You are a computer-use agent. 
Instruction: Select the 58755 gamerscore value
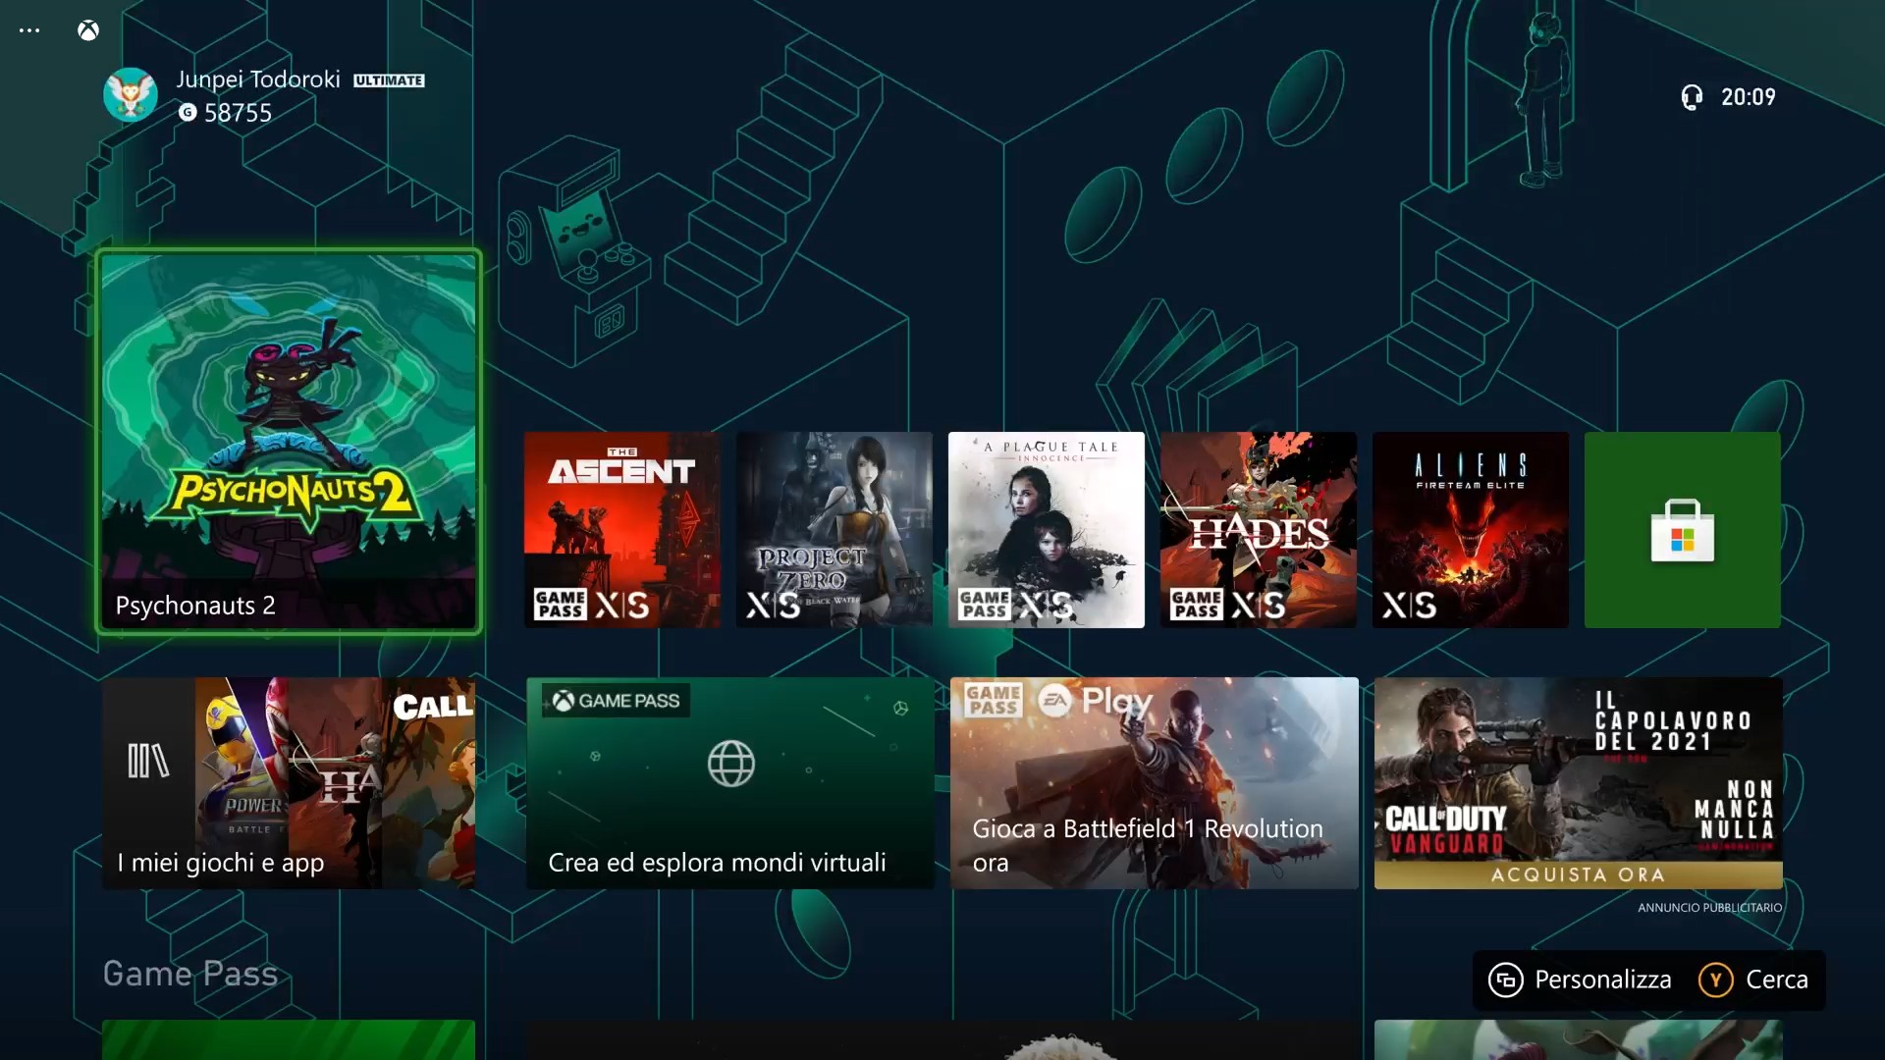[x=239, y=113]
